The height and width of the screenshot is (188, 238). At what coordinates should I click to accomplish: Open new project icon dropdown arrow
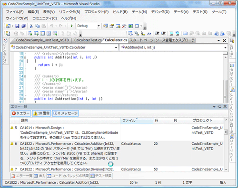coord(12,26)
